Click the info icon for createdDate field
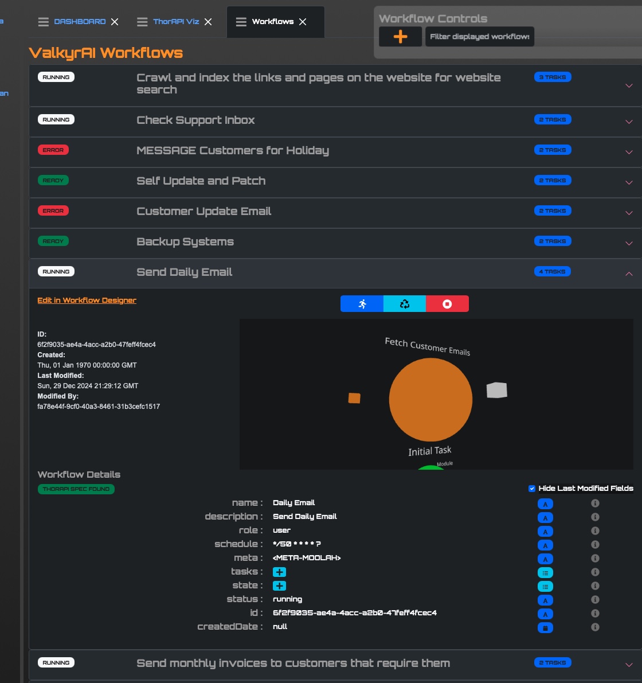Image resolution: width=642 pixels, height=683 pixels. (595, 627)
